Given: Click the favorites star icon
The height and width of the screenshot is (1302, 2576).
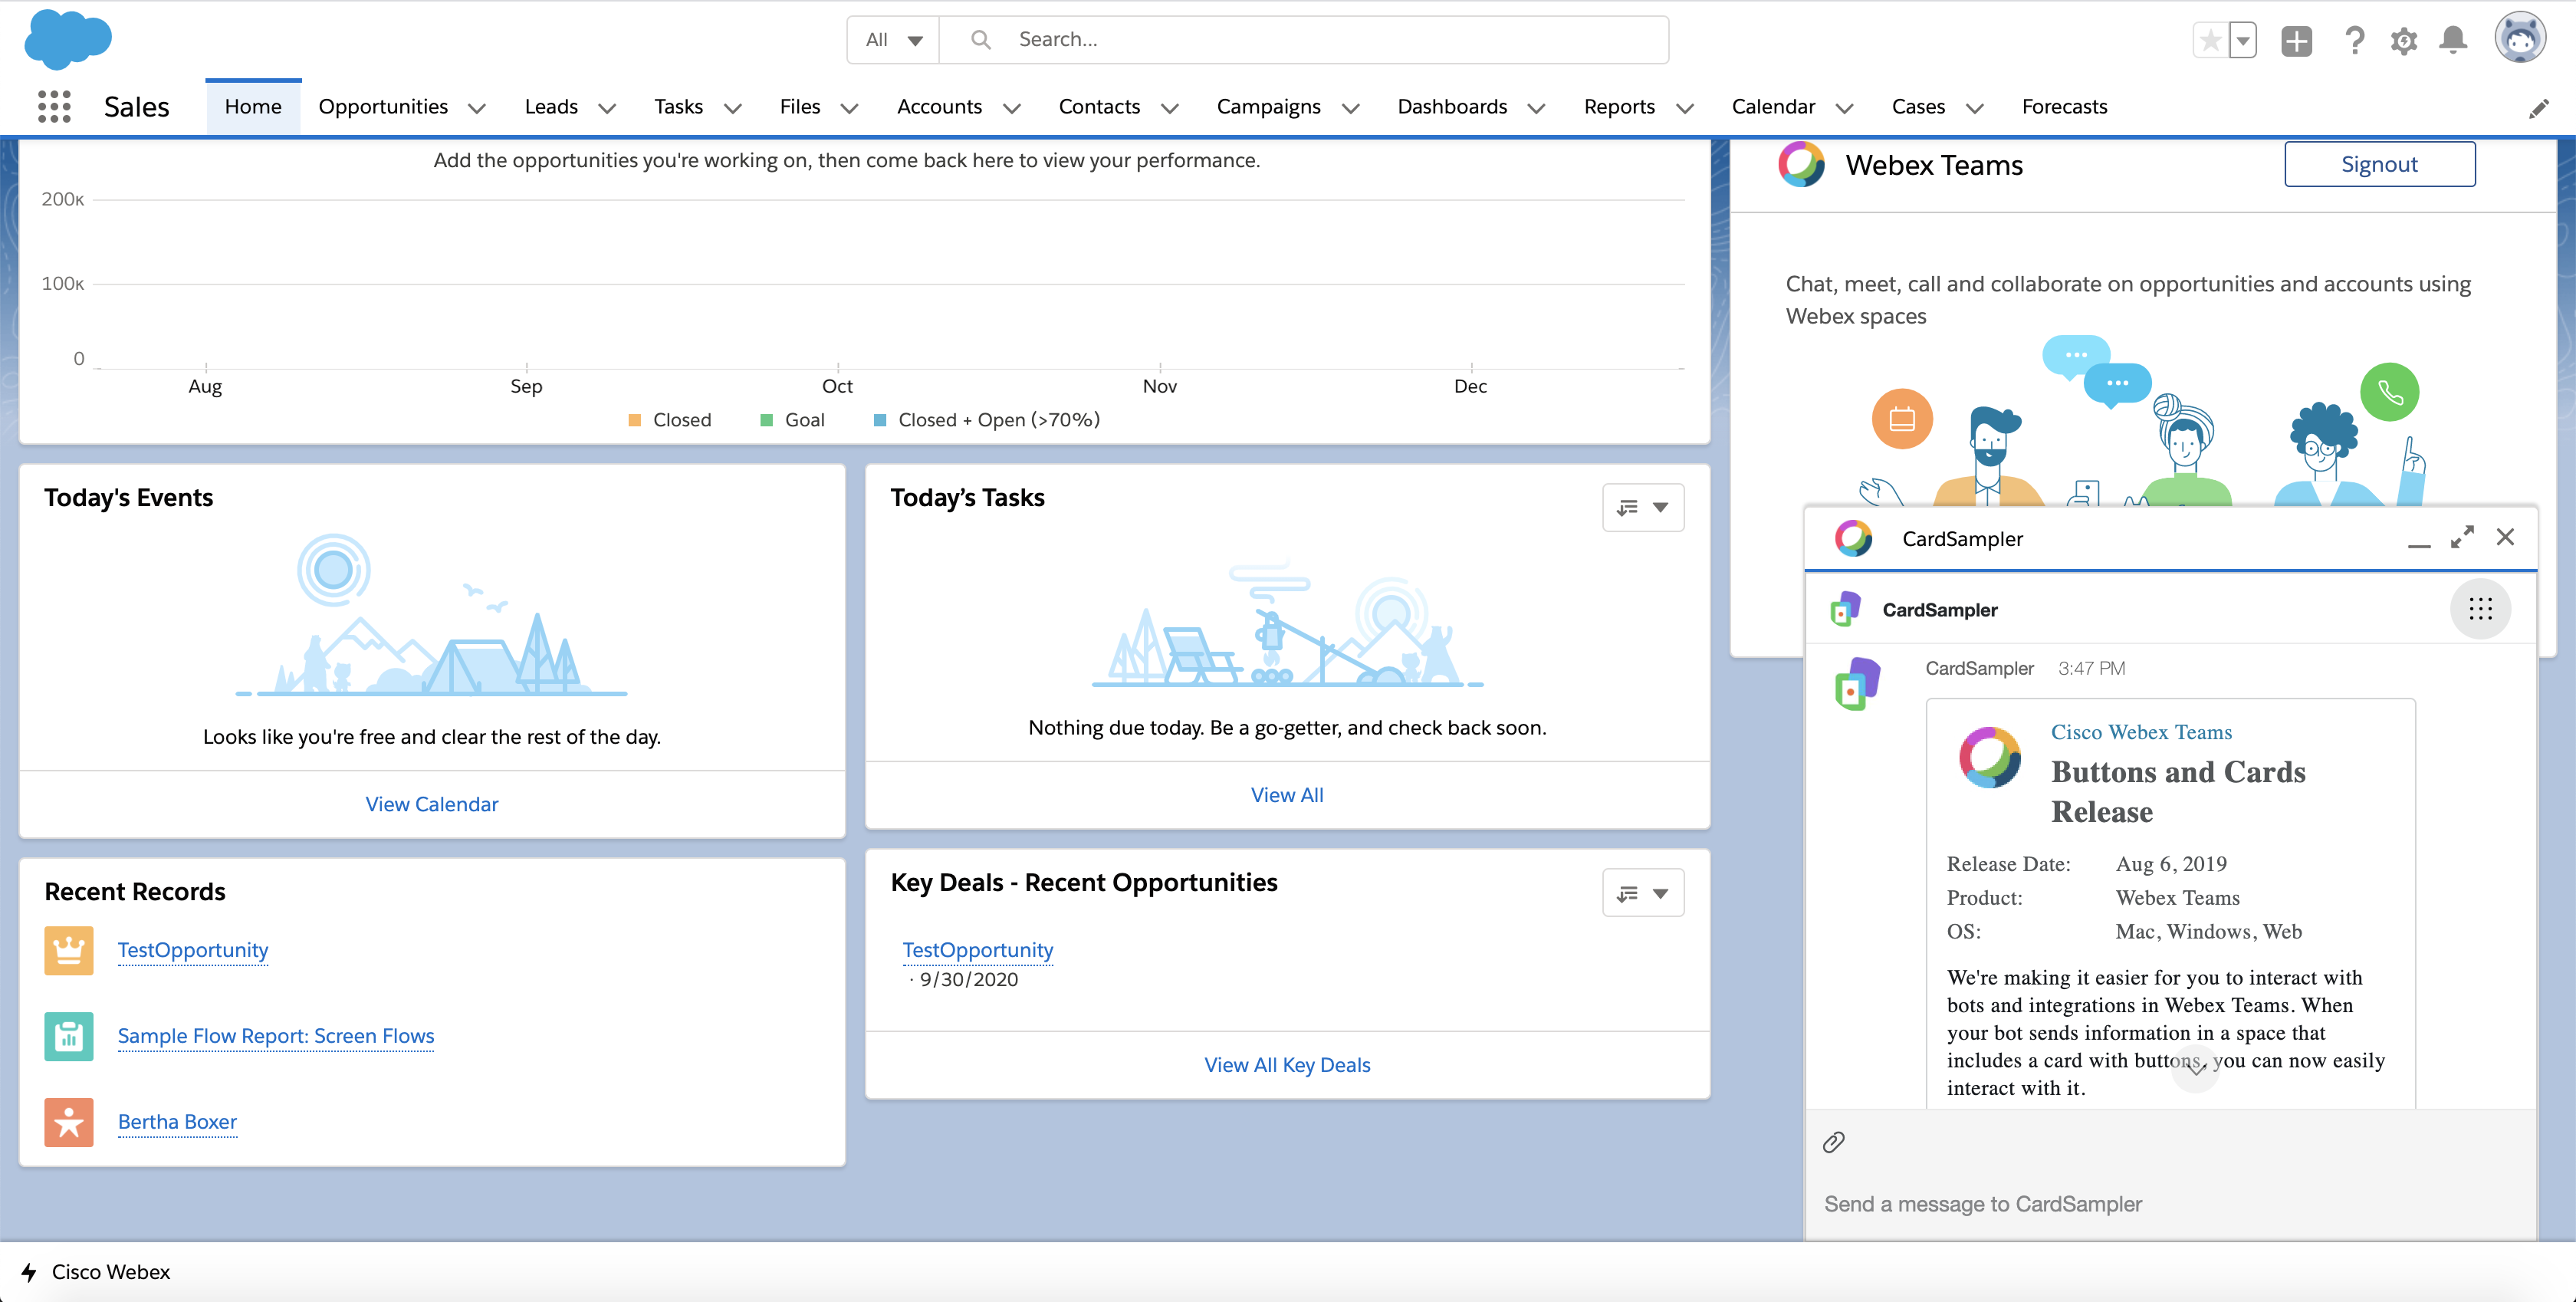Looking at the screenshot, I should click(x=2210, y=40).
